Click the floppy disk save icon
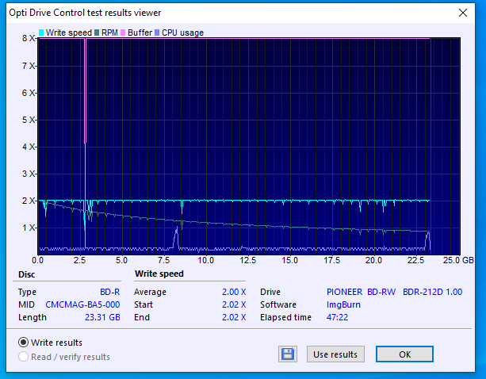 [288, 354]
